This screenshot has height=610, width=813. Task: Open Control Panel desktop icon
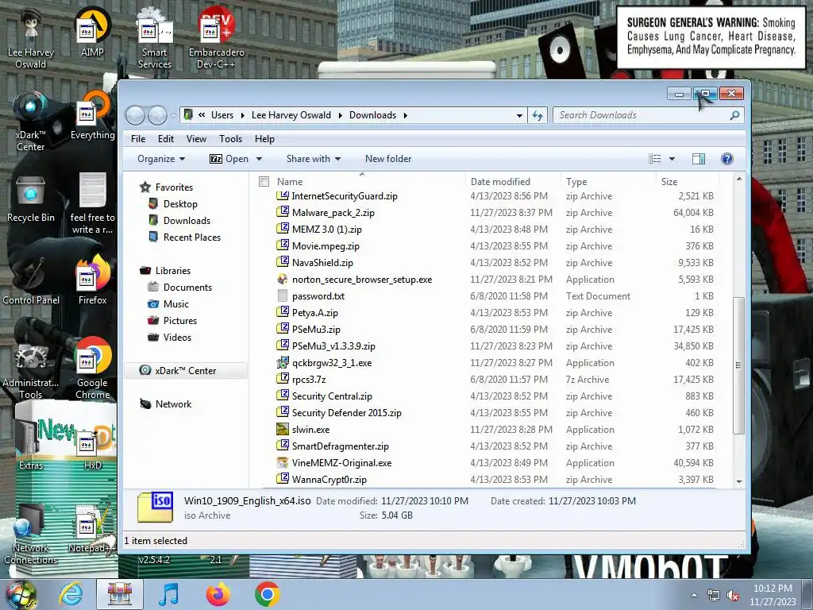click(31, 282)
